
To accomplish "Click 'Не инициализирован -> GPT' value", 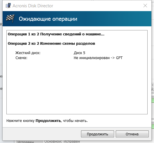I will [98, 58].
